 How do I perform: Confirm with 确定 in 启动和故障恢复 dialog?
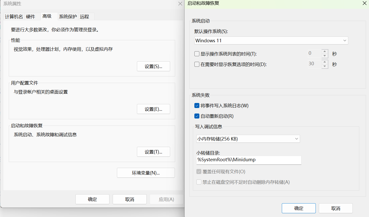coord(299,208)
